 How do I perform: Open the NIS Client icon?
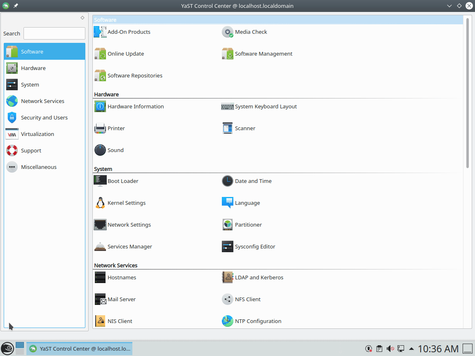click(100, 321)
